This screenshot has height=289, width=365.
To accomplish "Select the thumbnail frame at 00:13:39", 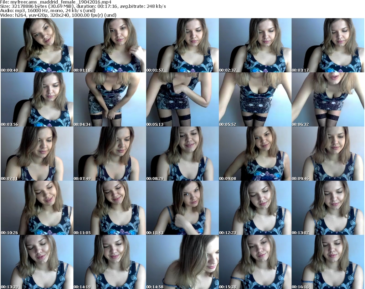I will tap(37, 262).
